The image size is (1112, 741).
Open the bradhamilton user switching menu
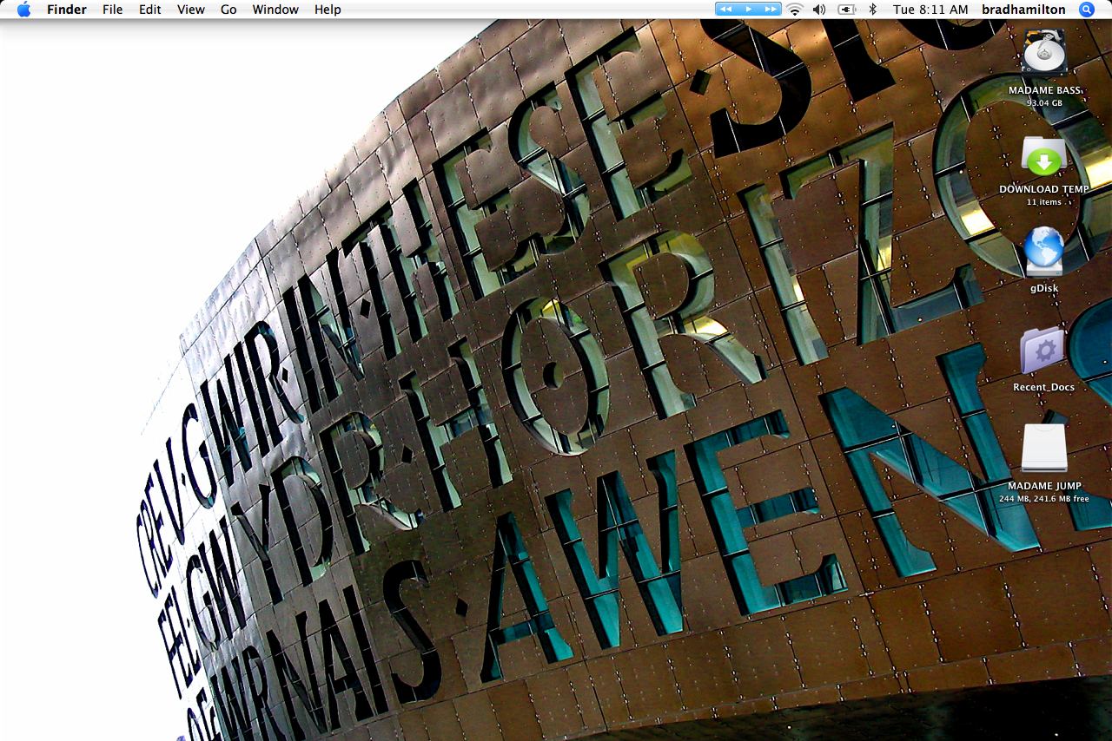(1023, 10)
